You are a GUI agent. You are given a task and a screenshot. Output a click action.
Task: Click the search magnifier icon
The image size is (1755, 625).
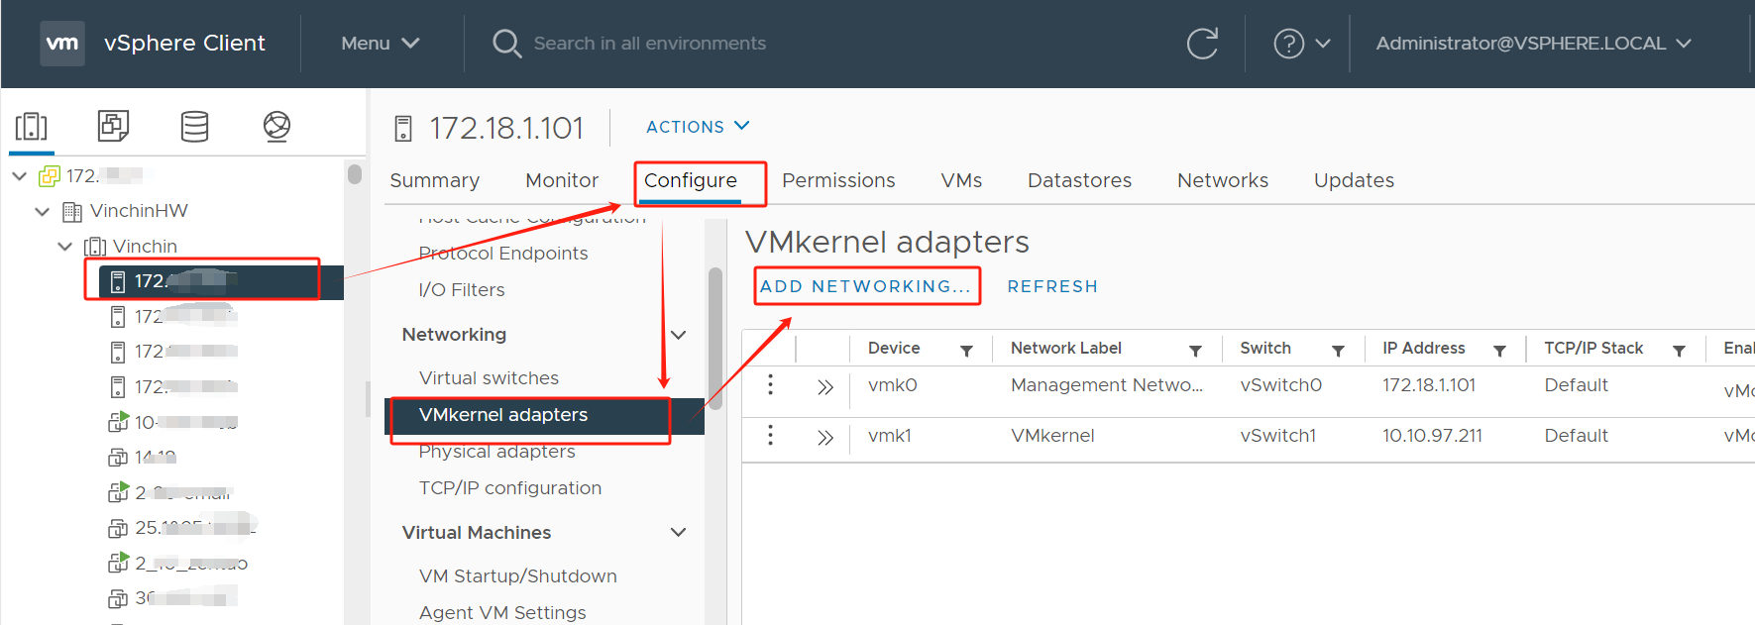[x=506, y=44]
